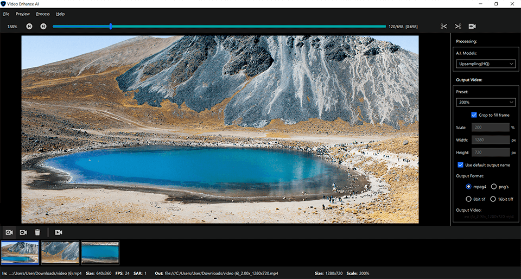Jump to the next frame
Image resolution: width=521 pixels, height=279 pixels.
43,26
